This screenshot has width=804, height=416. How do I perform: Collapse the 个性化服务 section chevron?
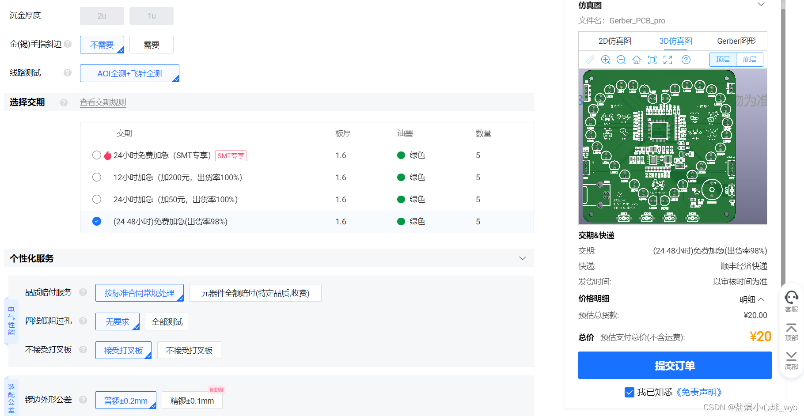pyautogui.click(x=523, y=258)
